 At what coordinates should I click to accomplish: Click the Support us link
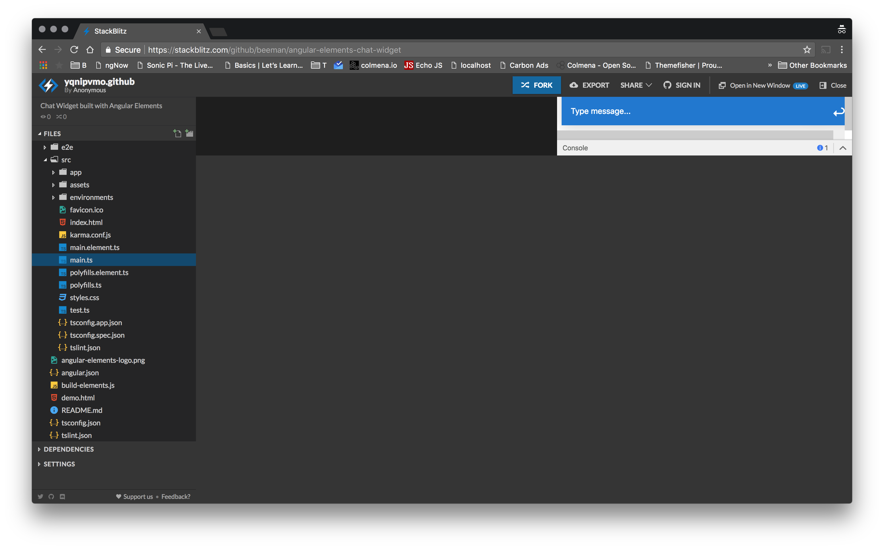138,496
